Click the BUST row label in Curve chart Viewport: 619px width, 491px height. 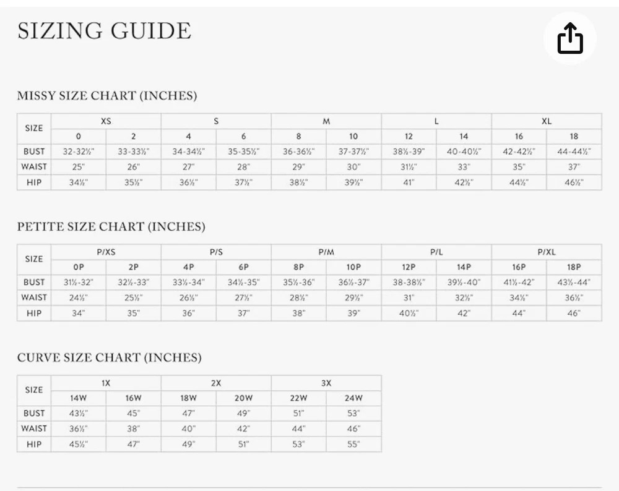34,413
